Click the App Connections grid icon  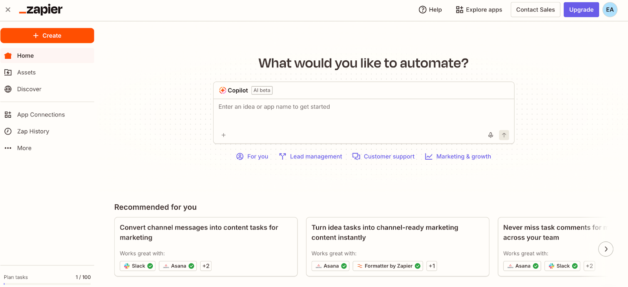tap(8, 115)
